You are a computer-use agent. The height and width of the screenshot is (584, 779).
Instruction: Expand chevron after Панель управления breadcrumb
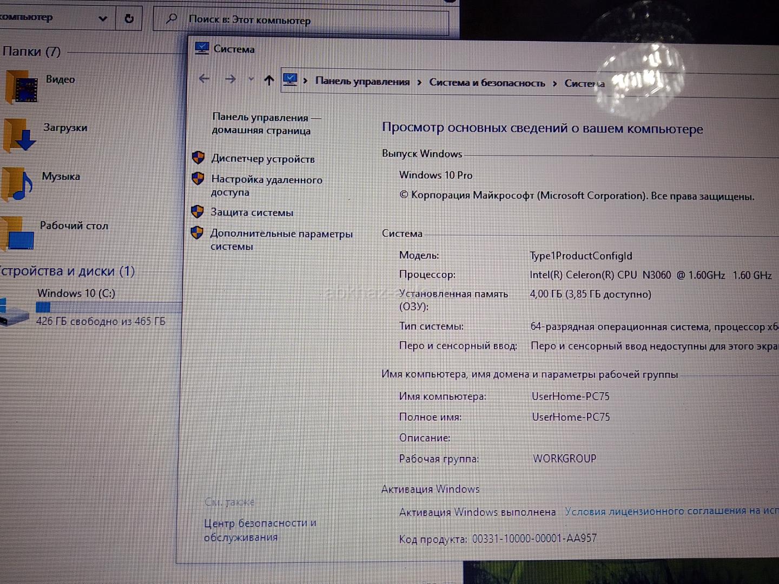click(x=419, y=82)
